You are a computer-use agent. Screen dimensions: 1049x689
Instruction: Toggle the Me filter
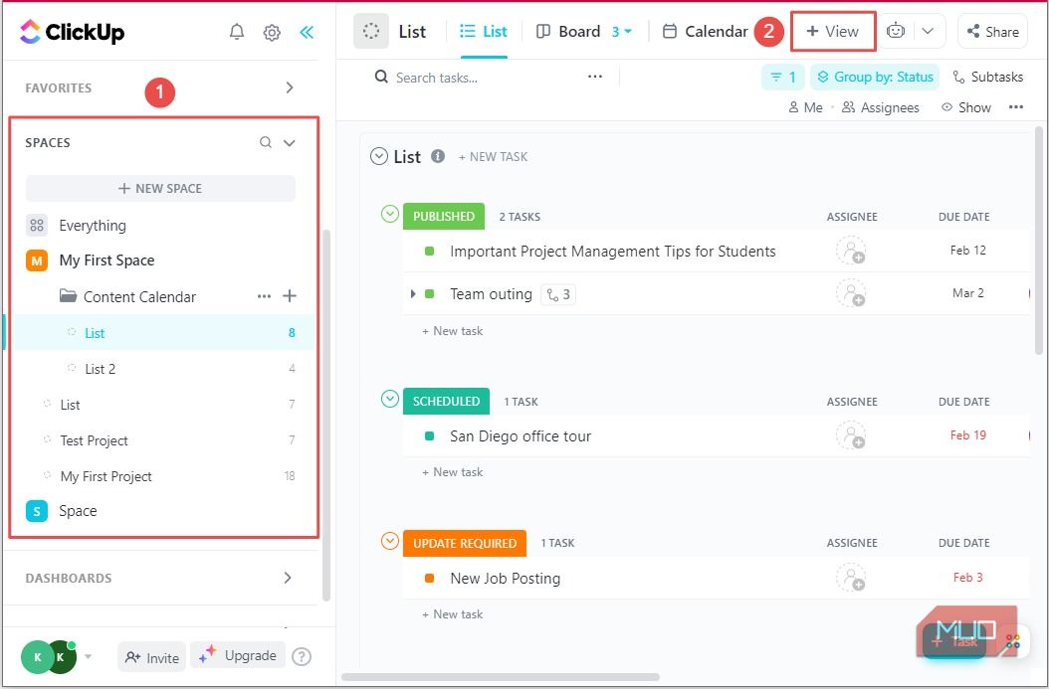coord(805,107)
